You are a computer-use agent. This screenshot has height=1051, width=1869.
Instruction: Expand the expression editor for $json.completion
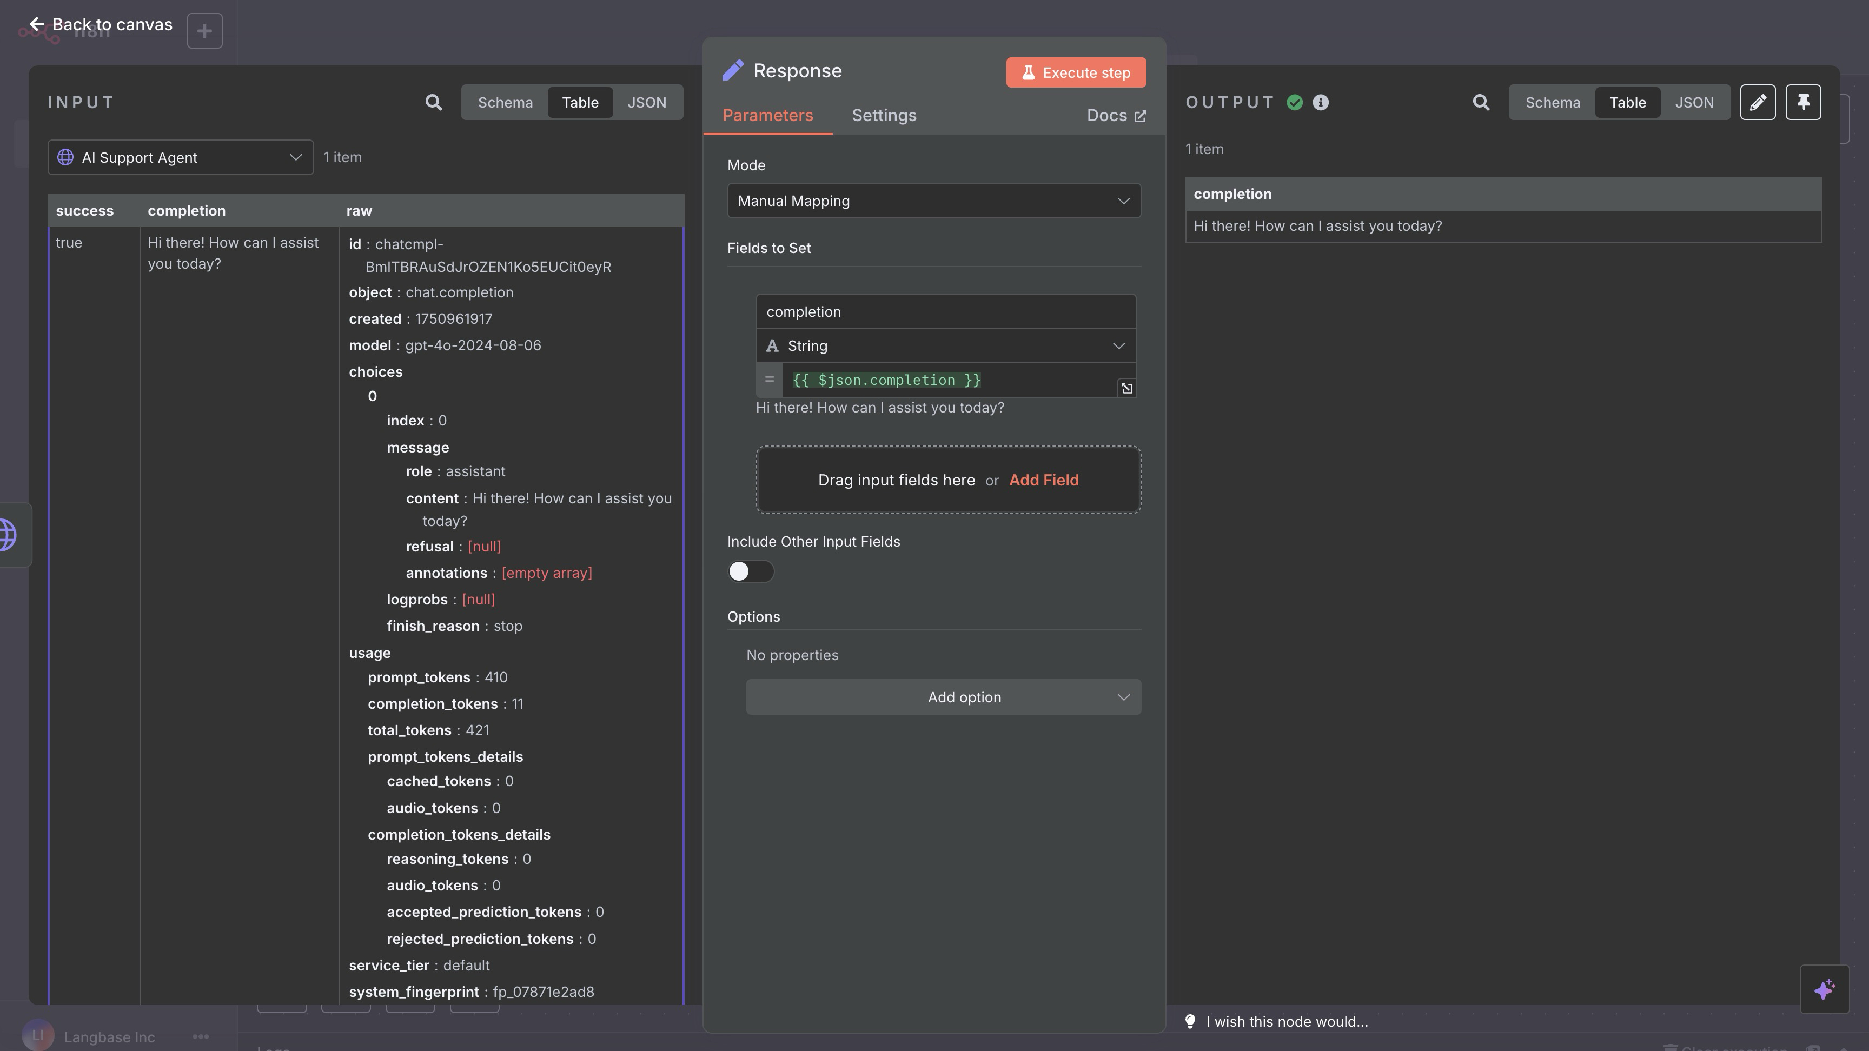1127,387
